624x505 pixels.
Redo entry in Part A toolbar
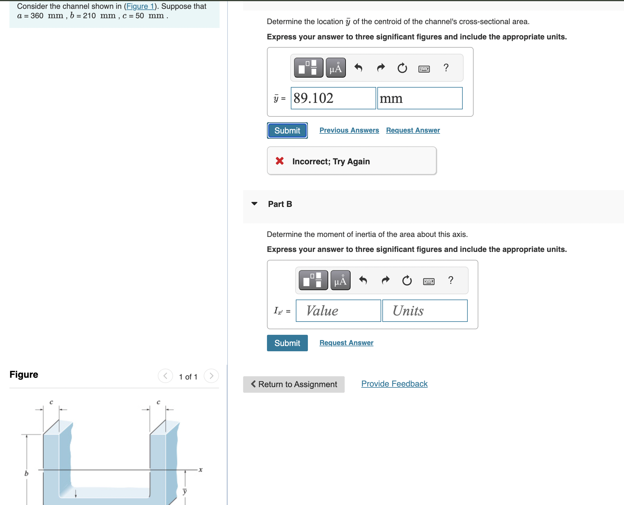[x=381, y=68]
